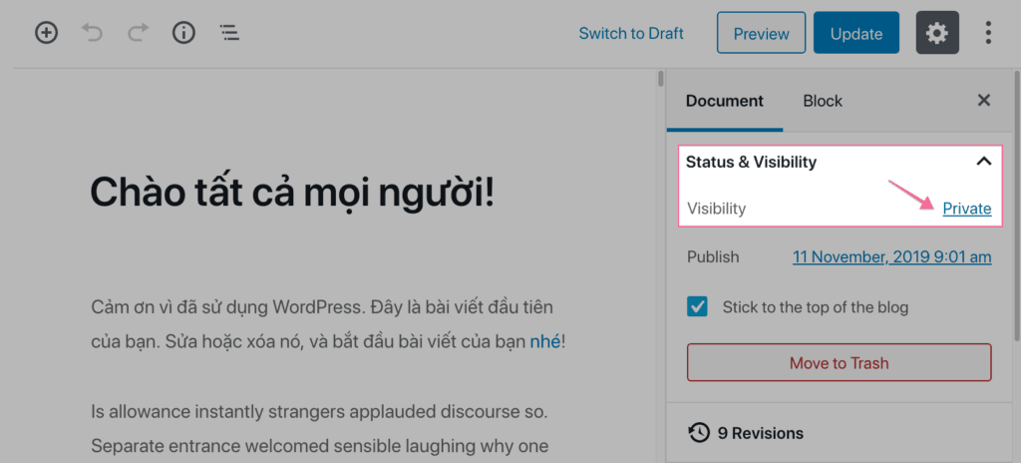Switch to the Document tab
The width and height of the screenshot is (1021, 463).
tap(724, 101)
